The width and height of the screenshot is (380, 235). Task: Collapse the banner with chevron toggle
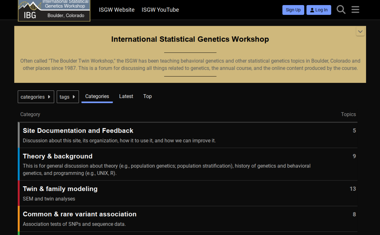pyautogui.click(x=360, y=32)
